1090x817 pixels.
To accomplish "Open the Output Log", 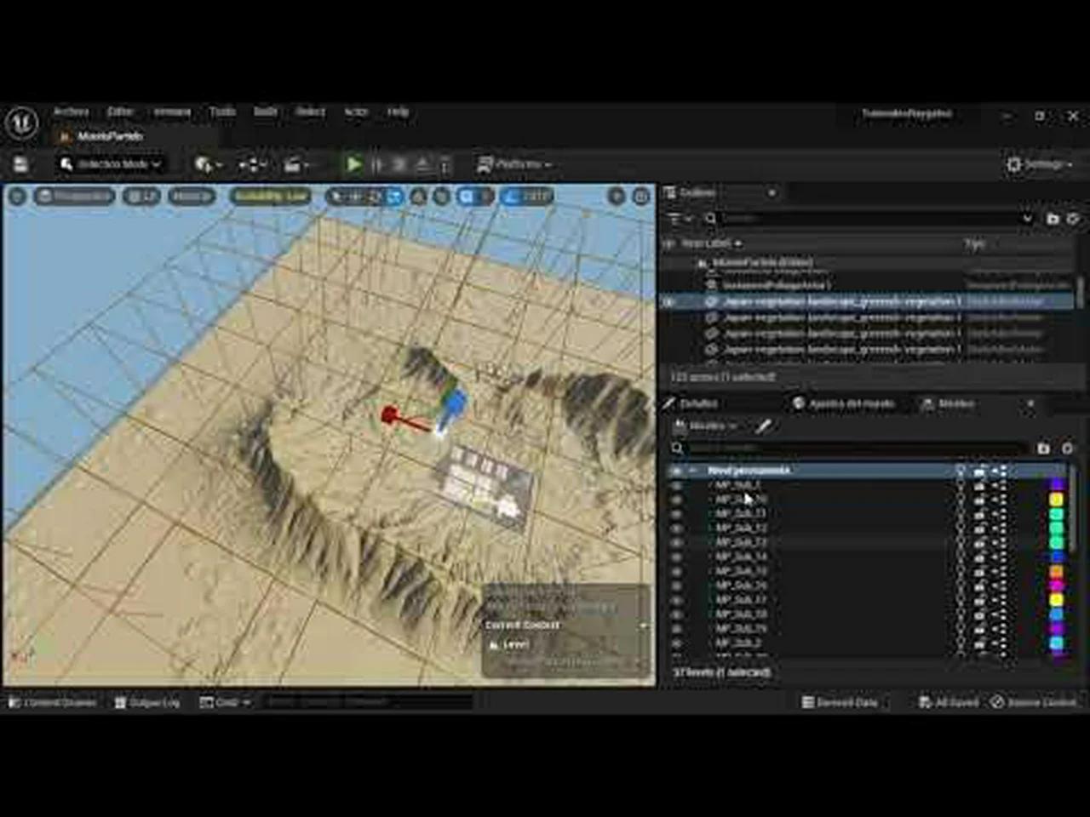I will coord(147,702).
